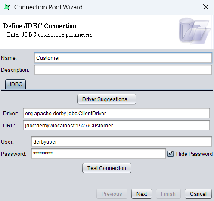Cancel the connection pool wizard

click(198, 194)
